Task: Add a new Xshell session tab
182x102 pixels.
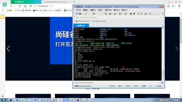Action: coord(90,25)
